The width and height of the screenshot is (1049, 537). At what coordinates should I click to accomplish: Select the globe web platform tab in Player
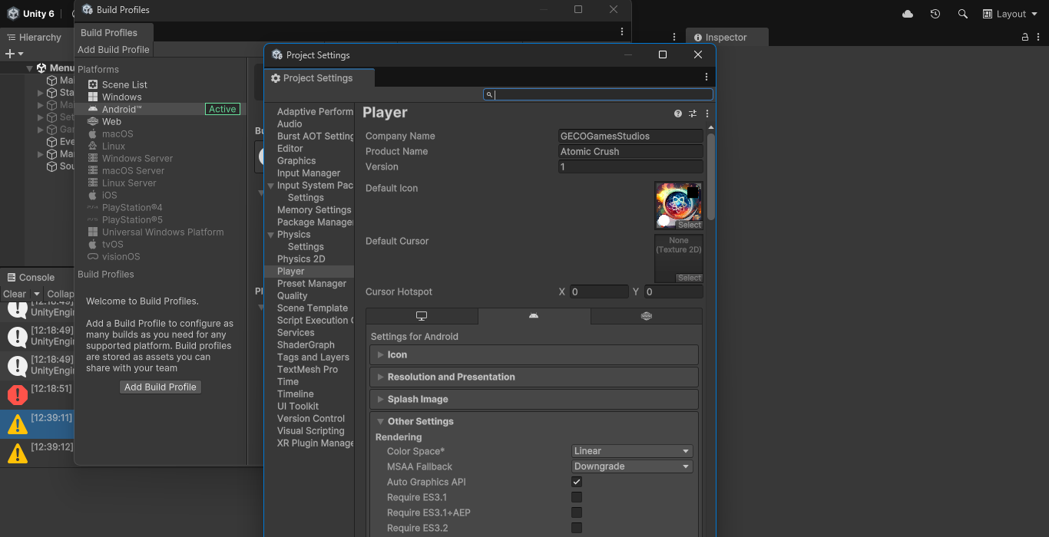pyautogui.click(x=647, y=316)
